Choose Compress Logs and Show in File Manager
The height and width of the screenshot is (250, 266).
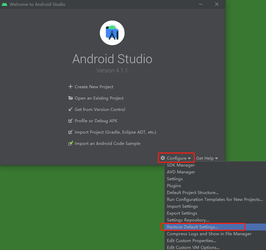215,234
